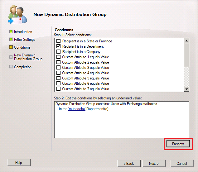Click the Conditions step yellow indicator
Image resolution: width=198 pixels, height=172 pixels.
[11, 47]
